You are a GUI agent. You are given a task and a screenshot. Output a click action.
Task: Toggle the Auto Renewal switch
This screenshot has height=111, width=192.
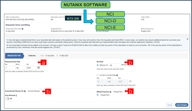(7, 98)
